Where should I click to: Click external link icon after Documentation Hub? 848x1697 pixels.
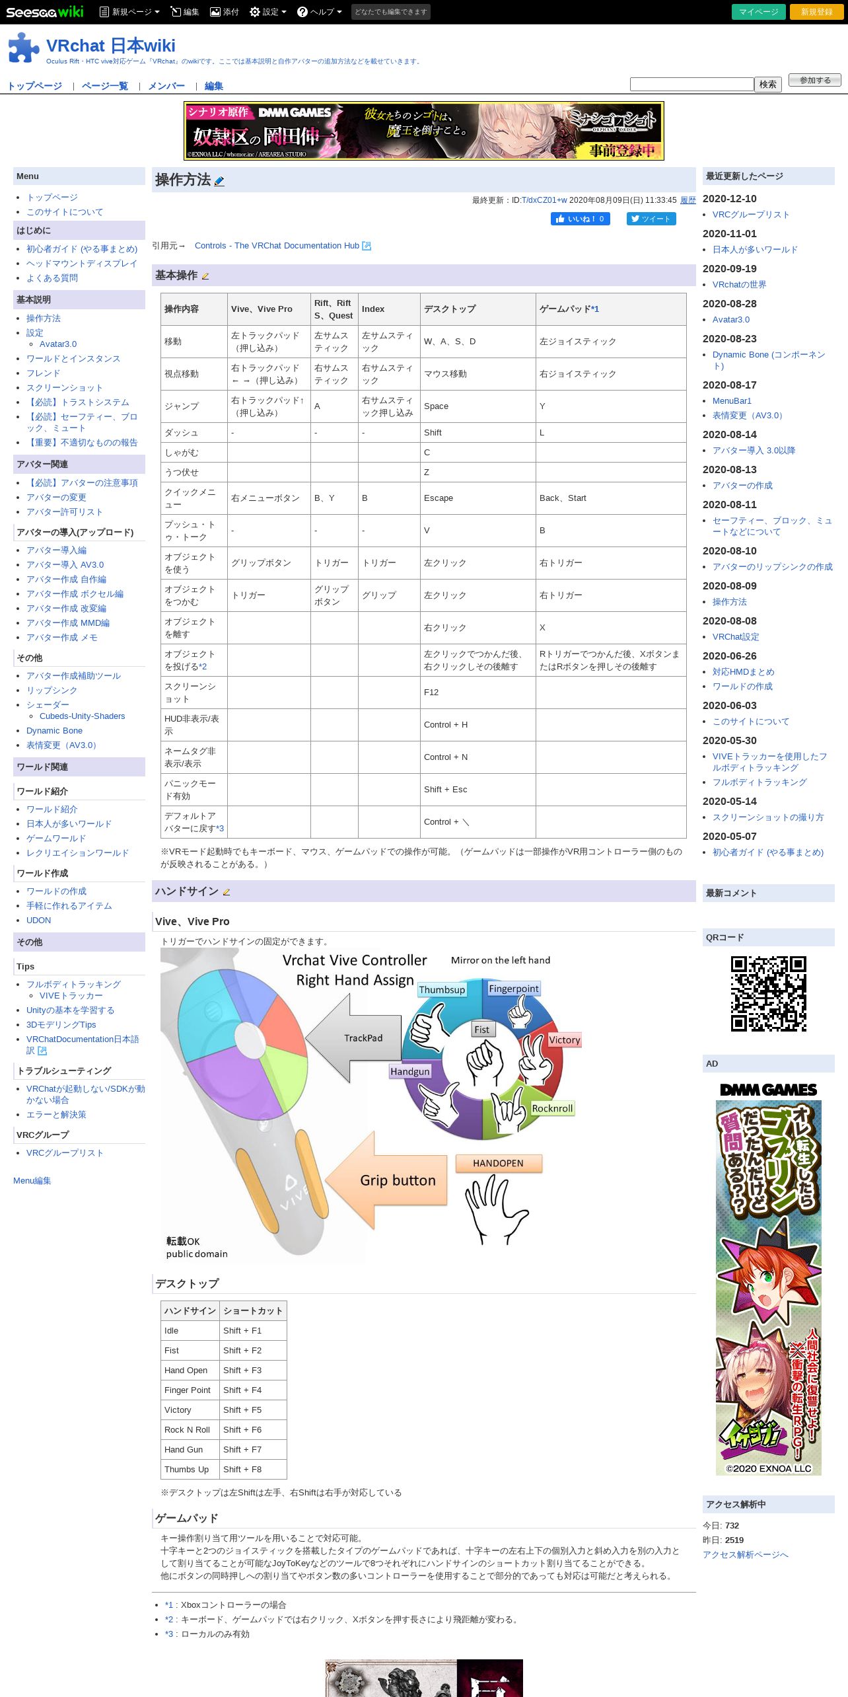pyautogui.click(x=367, y=246)
